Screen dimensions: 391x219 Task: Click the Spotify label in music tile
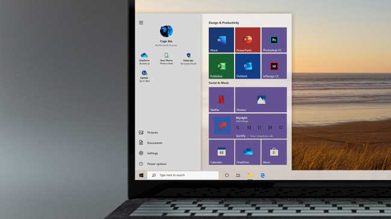tap(241, 136)
